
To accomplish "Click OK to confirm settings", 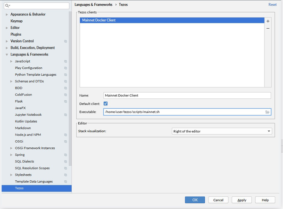I will [x=195, y=200].
